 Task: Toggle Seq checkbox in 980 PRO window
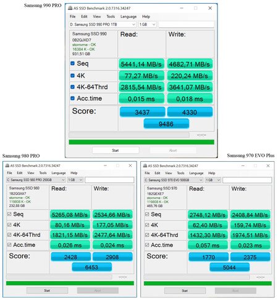(x=9, y=214)
